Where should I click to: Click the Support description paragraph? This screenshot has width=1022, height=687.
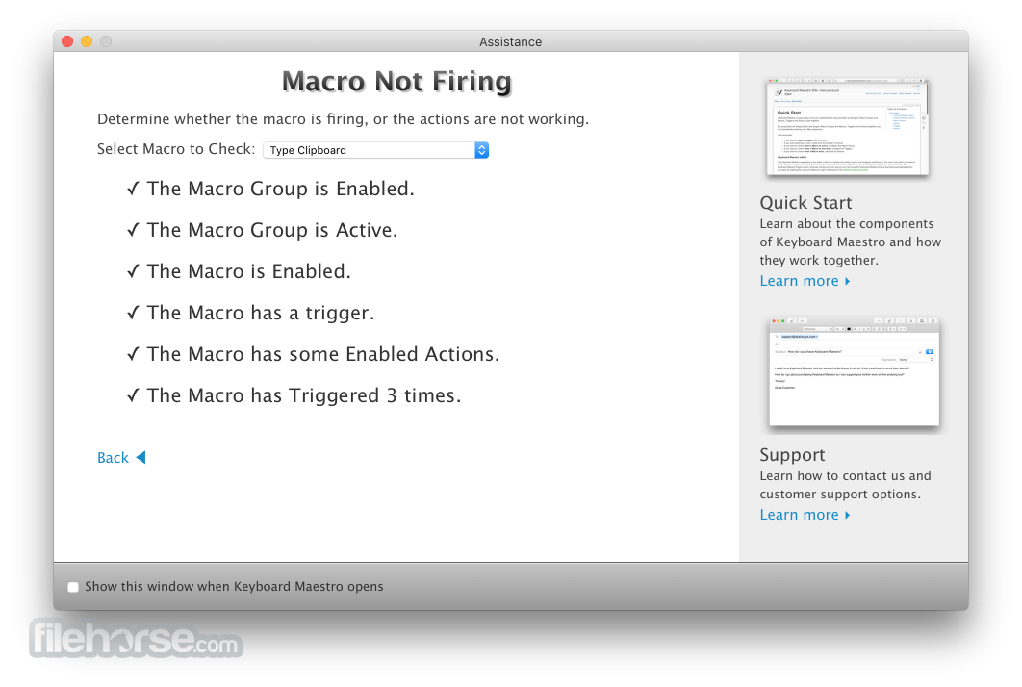(845, 485)
